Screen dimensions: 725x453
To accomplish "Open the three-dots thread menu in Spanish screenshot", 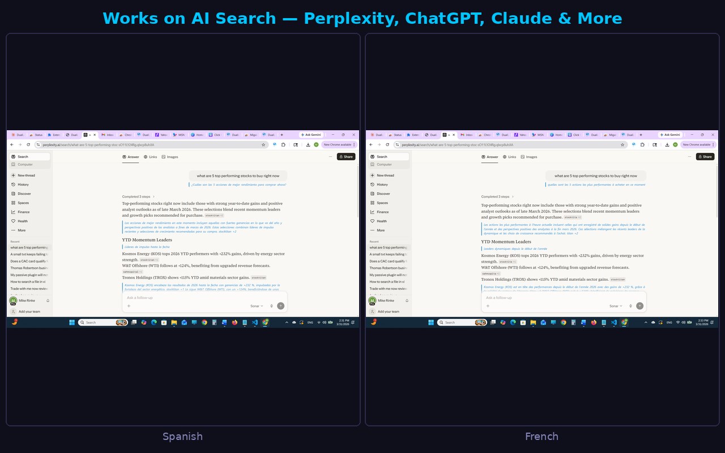I will click(330, 157).
